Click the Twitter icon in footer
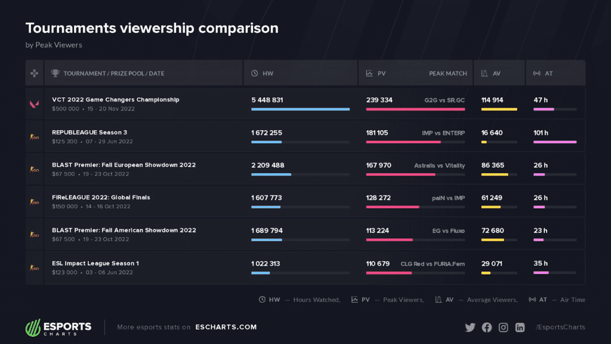Viewport: 611px width, 344px height. pos(470,327)
